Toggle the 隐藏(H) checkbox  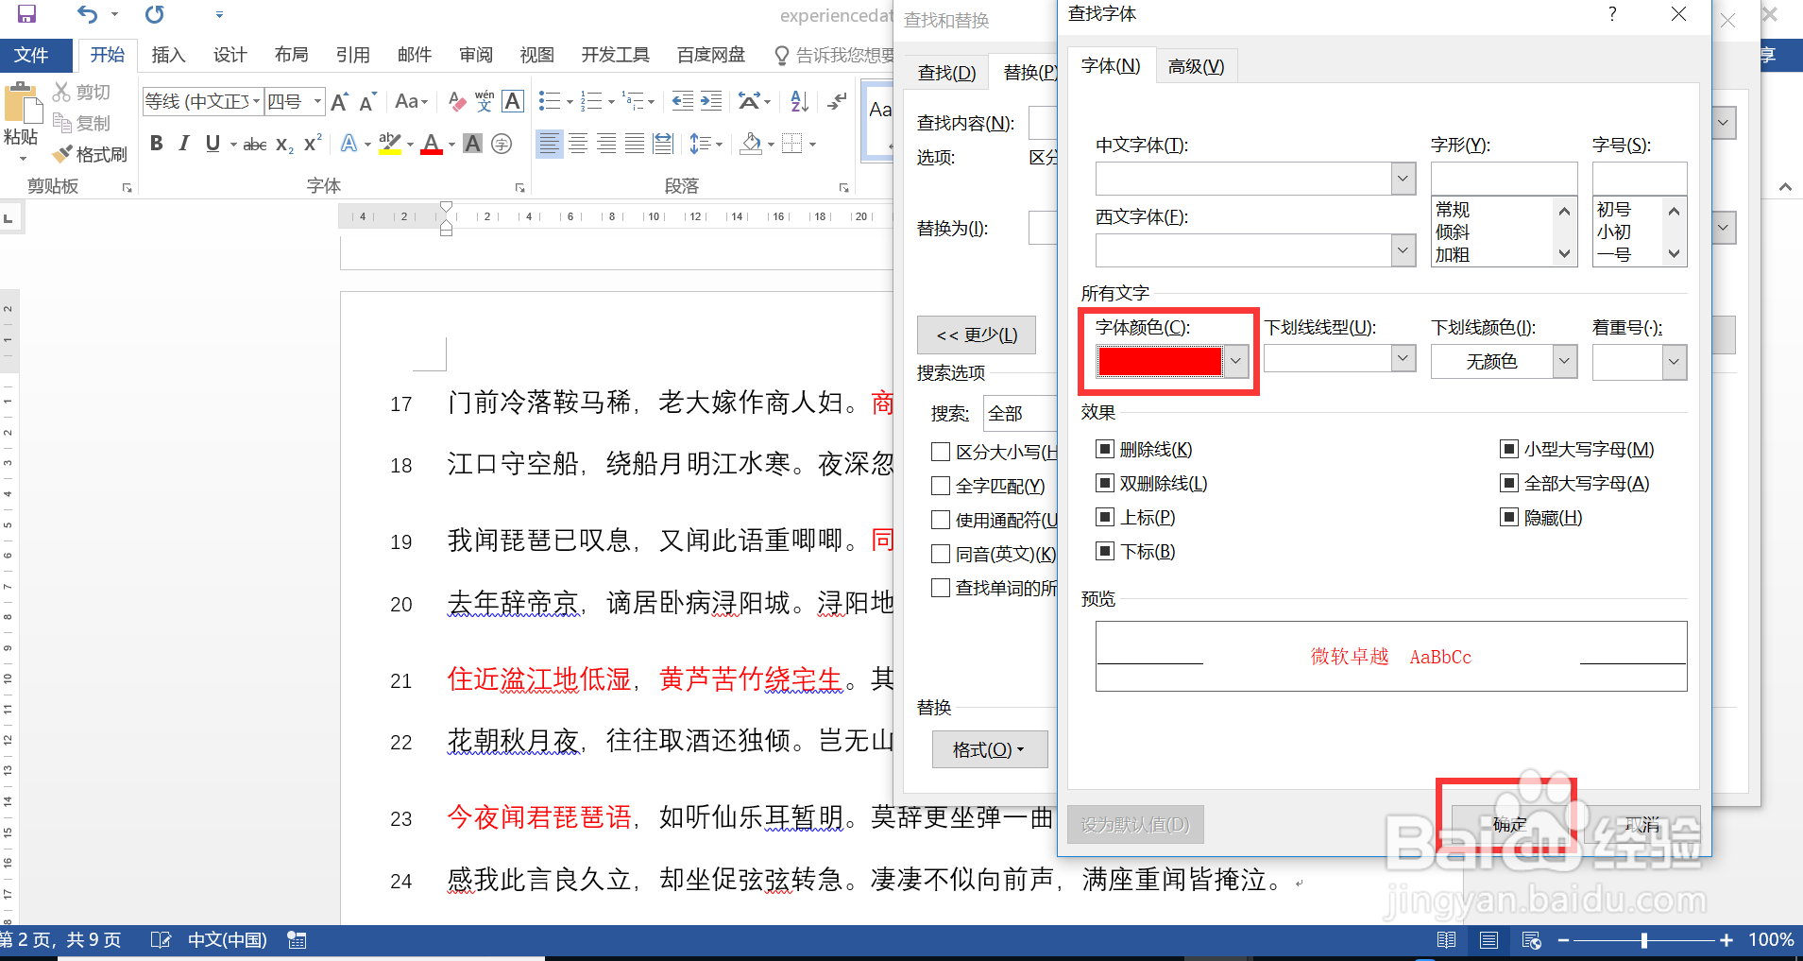click(1509, 517)
